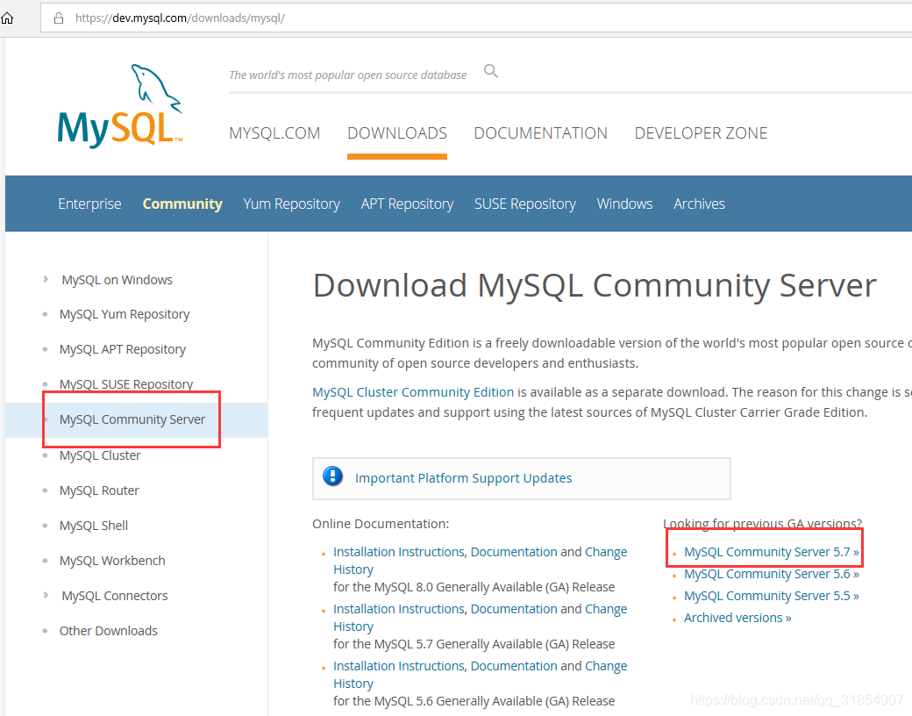Open Archived versions link

click(737, 617)
